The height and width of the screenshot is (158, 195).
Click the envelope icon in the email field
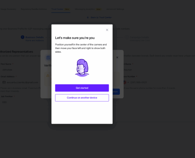4,82
